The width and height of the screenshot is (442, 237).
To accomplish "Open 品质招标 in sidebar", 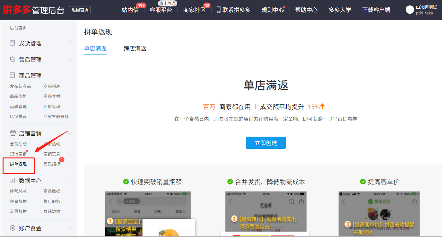I will [52, 164].
